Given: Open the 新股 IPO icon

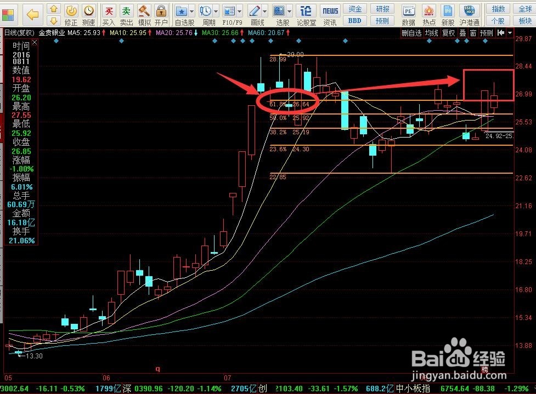Looking at the screenshot, I should [448, 15].
